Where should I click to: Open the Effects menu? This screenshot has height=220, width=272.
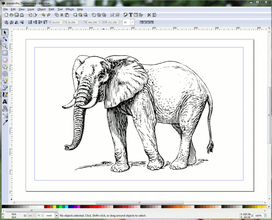click(70, 9)
